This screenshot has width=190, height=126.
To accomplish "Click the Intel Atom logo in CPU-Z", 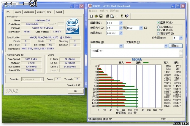I will 72,26.
